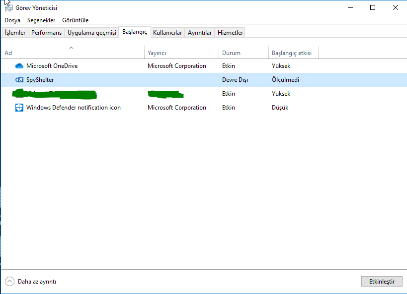
Task: Sort by the Yayıncı column header
Action: tap(181, 52)
